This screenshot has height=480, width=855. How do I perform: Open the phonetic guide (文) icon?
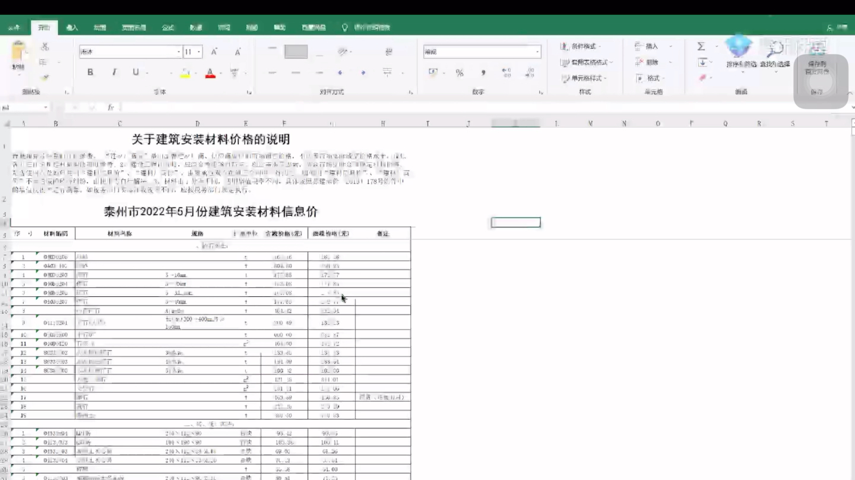point(234,73)
